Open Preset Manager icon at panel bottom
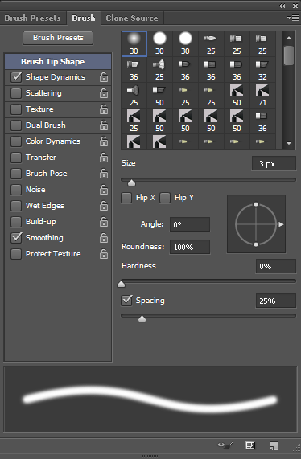The image size is (301, 459). pyautogui.click(x=250, y=445)
